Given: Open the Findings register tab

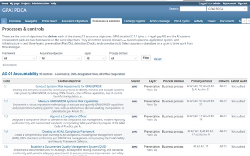Looking at the screenshot, I should (135, 21).
